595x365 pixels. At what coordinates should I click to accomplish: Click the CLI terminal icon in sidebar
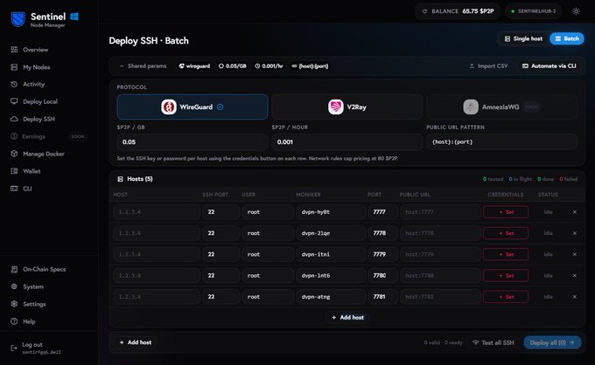click(x=14, y=189)
